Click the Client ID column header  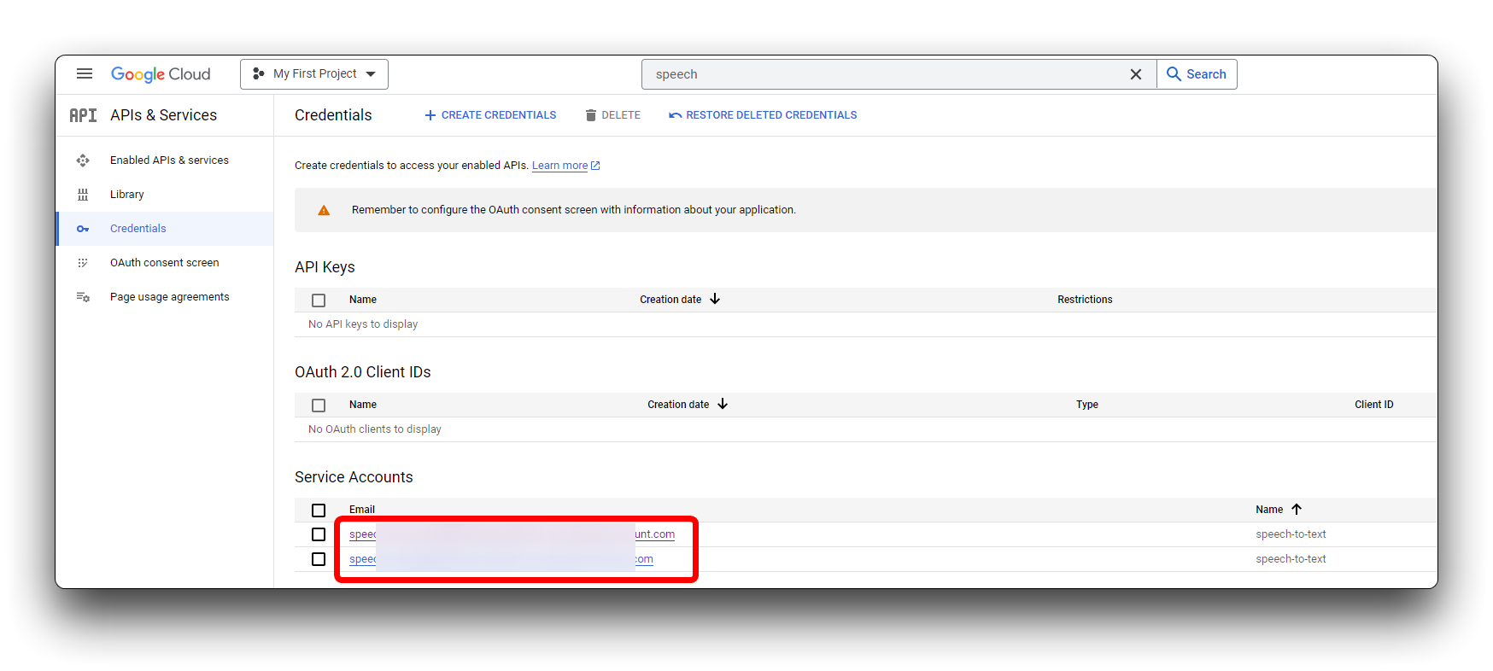1373,405
